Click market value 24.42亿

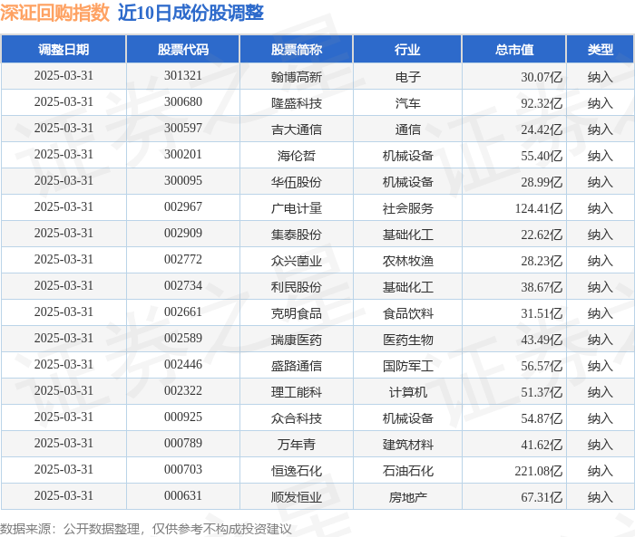pyautogui.click(x=542, y=129)
